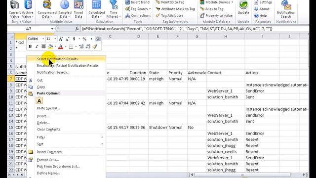Click Attribute Mask to Tag
This screenshot has height=178, width=316.
pos(175,9)
